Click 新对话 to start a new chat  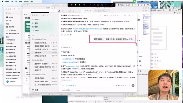(37, 20)
